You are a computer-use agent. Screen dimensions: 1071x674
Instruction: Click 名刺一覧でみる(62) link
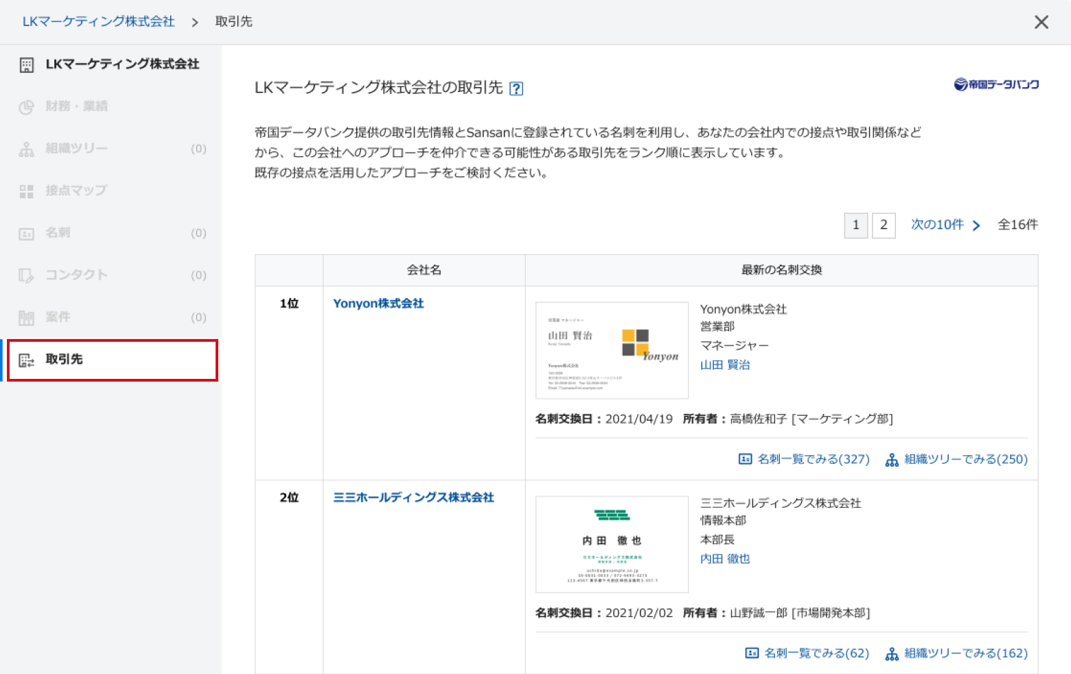click(x=817, y=653)
